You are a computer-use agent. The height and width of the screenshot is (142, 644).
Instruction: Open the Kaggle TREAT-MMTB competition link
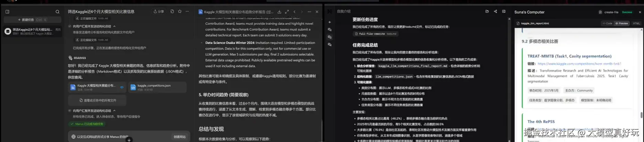[579, 64]
